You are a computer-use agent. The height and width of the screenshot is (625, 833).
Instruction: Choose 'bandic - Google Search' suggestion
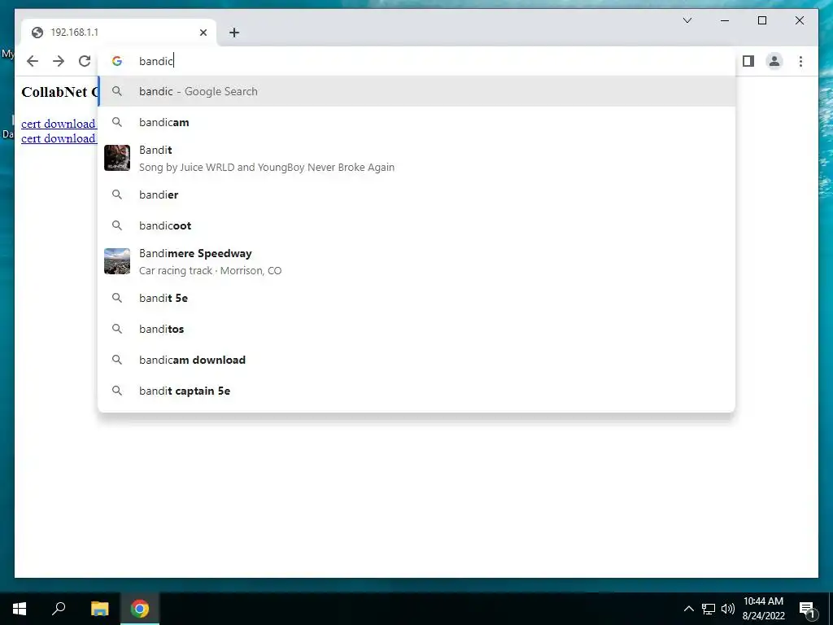tap(416, 91)
